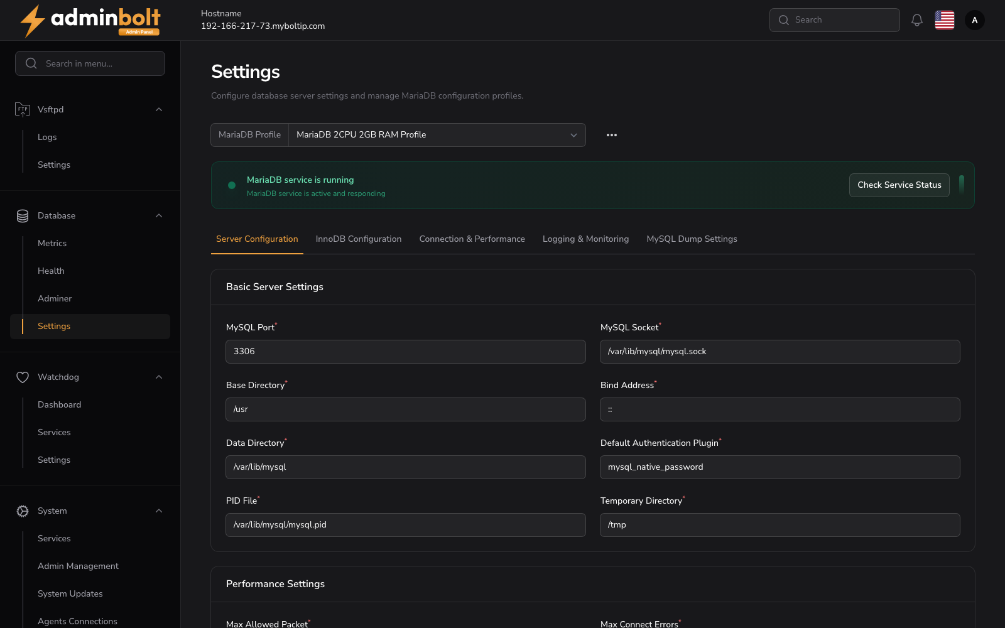Click the menu search magnifier icon
This screenshot has width=1005, height=628.
tap(31, 63)
